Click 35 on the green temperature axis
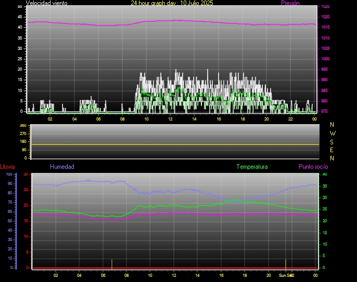The height and width of the screenshot is (282, 357). pos(325,186)
